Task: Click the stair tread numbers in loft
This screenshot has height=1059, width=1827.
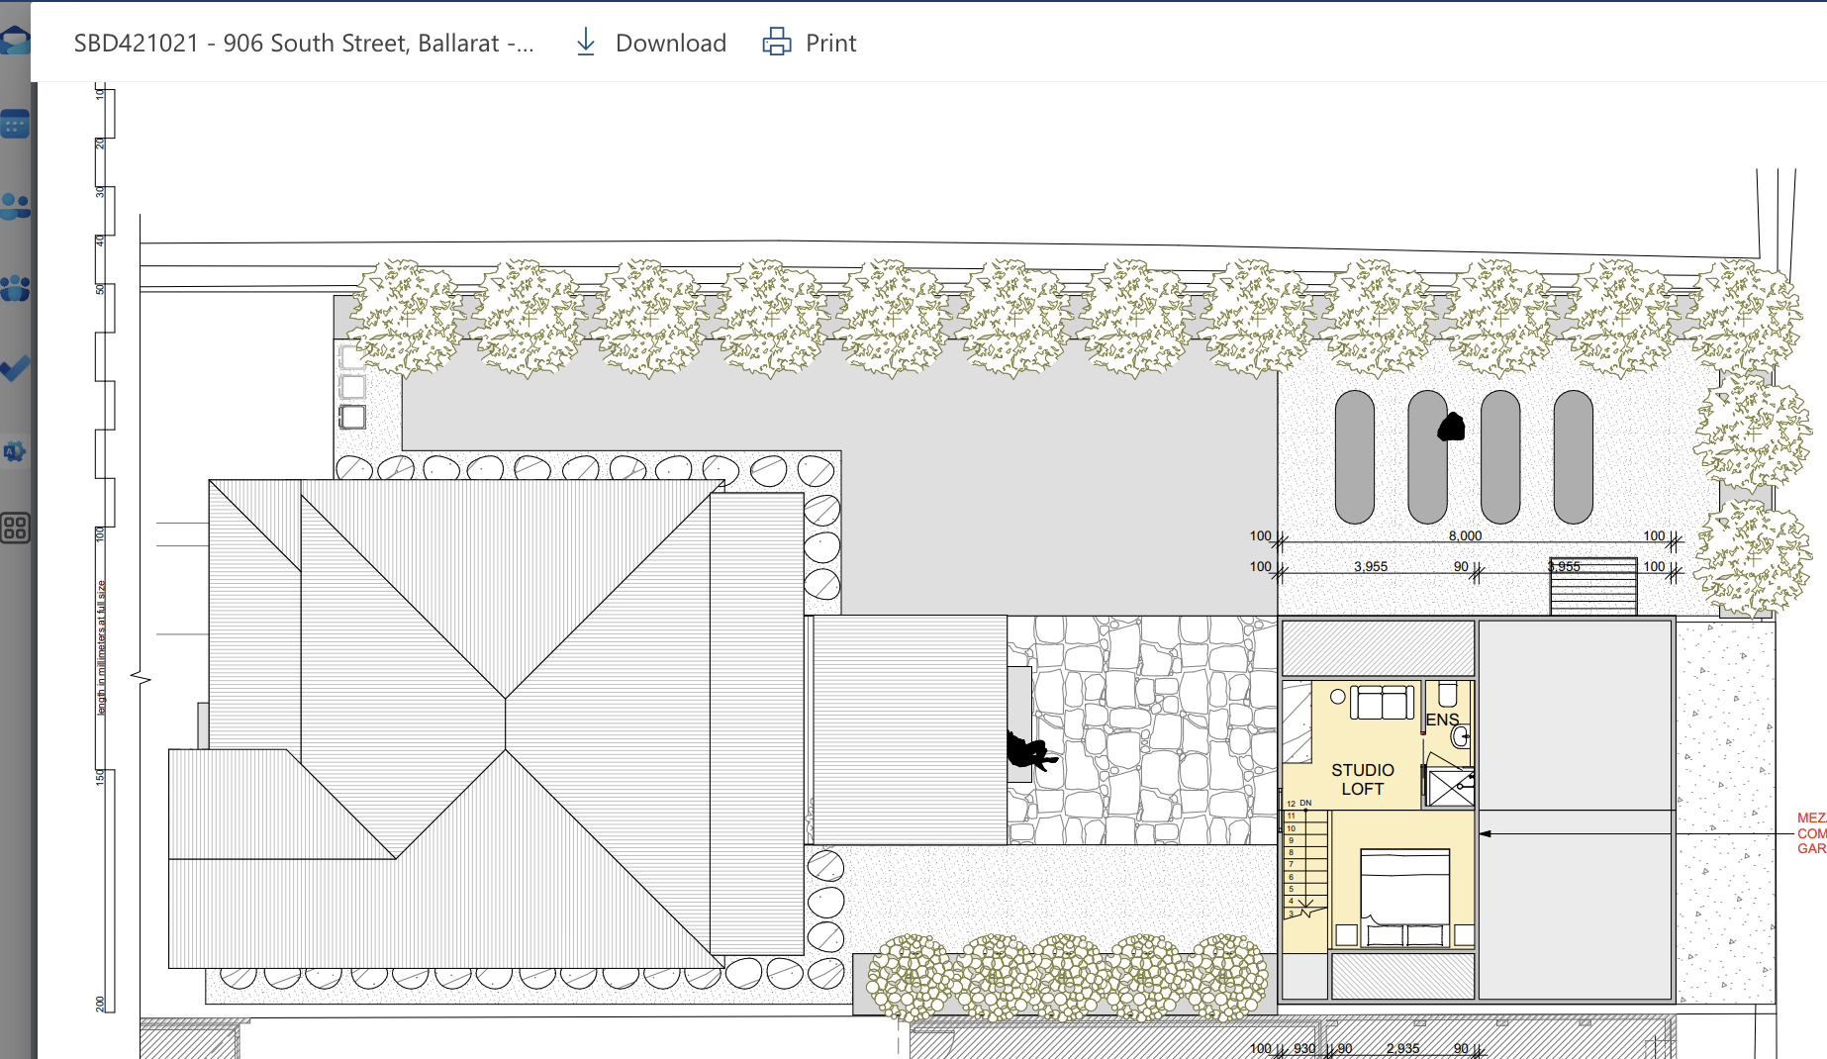Action: pyautogui.click(x=1291, y=859)
